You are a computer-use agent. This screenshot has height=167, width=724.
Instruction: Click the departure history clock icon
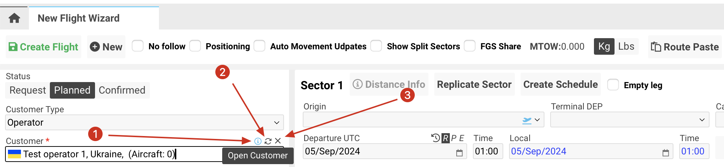(435, 138)
